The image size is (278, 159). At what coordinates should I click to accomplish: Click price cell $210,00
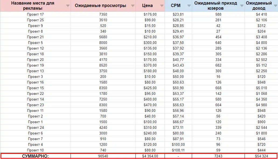click(150, 37)
